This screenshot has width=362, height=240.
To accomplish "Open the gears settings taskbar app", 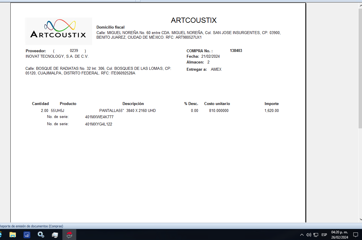I will point(41,235).
